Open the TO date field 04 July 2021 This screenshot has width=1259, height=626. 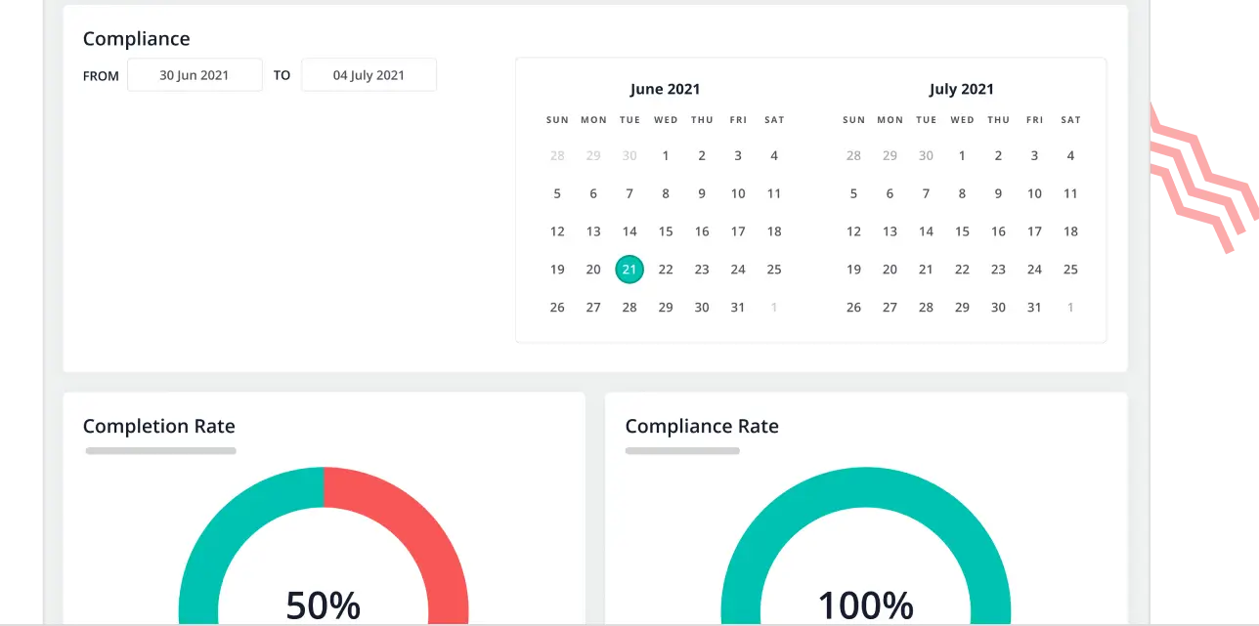pyautogui.click(x=369, y=75)
